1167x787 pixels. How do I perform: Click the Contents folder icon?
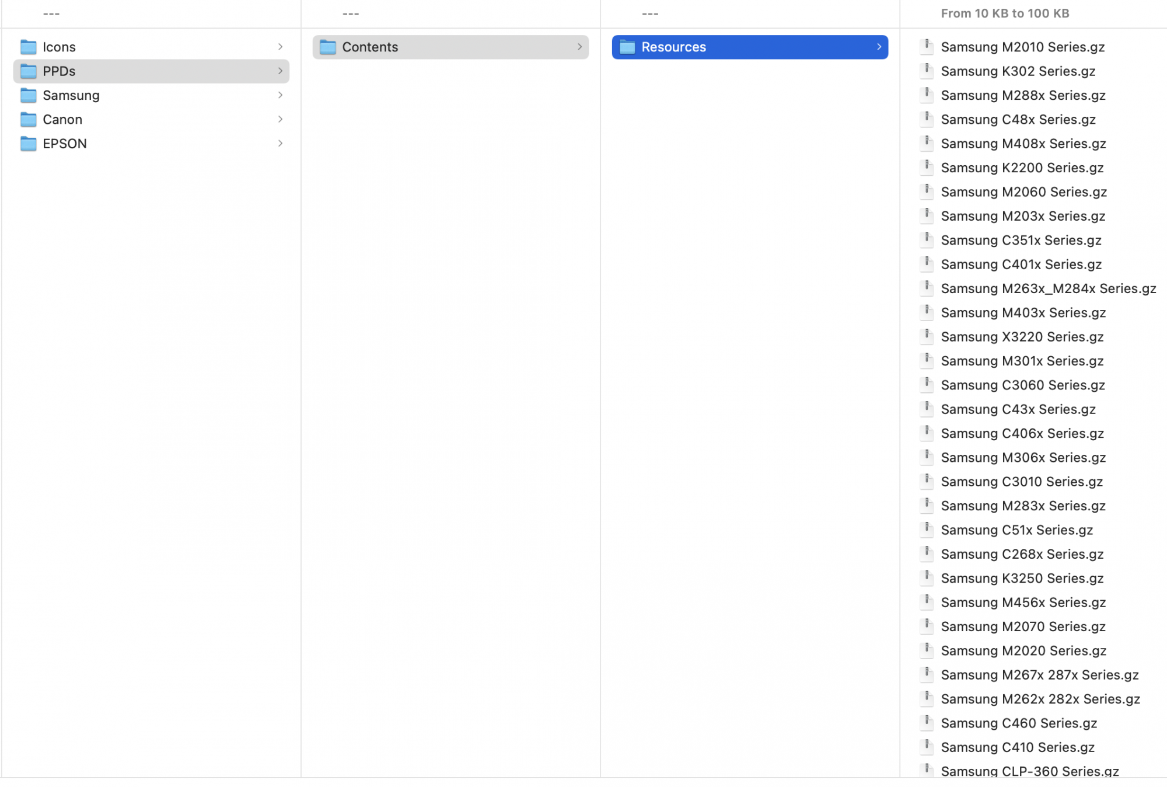328,47
